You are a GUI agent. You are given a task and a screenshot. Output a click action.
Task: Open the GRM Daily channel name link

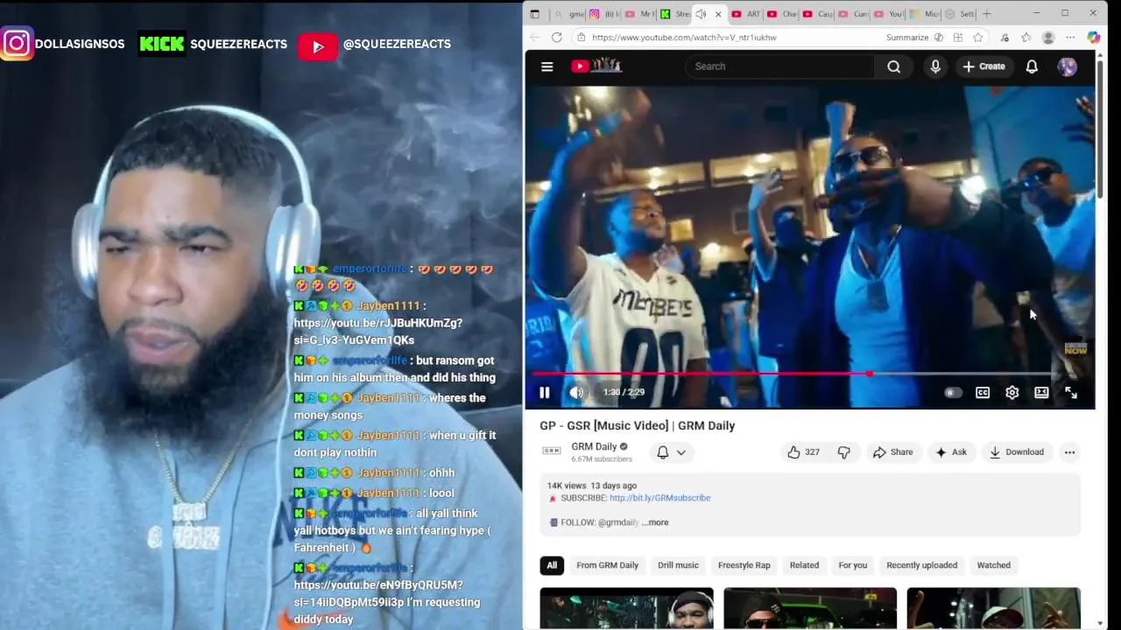[594, 446]
